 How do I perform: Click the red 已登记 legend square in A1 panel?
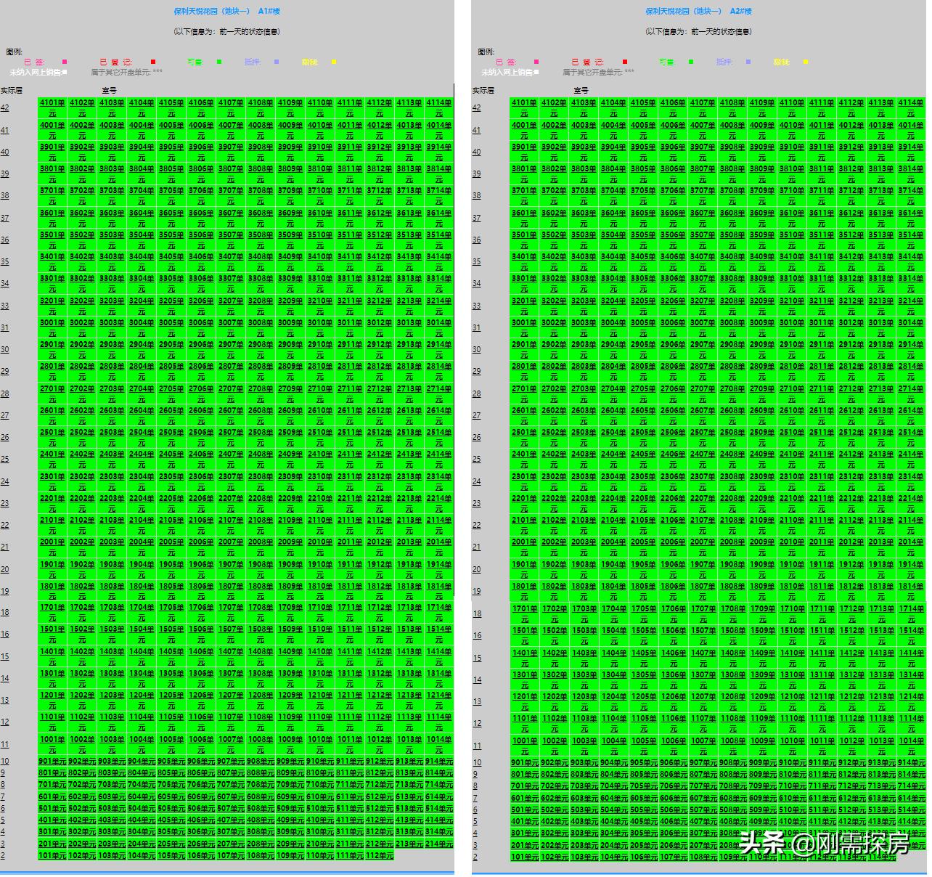(153, 62)
